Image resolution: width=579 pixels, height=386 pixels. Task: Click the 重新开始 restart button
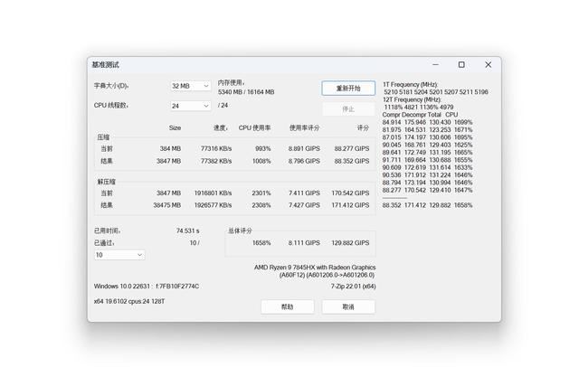point(348,89)
